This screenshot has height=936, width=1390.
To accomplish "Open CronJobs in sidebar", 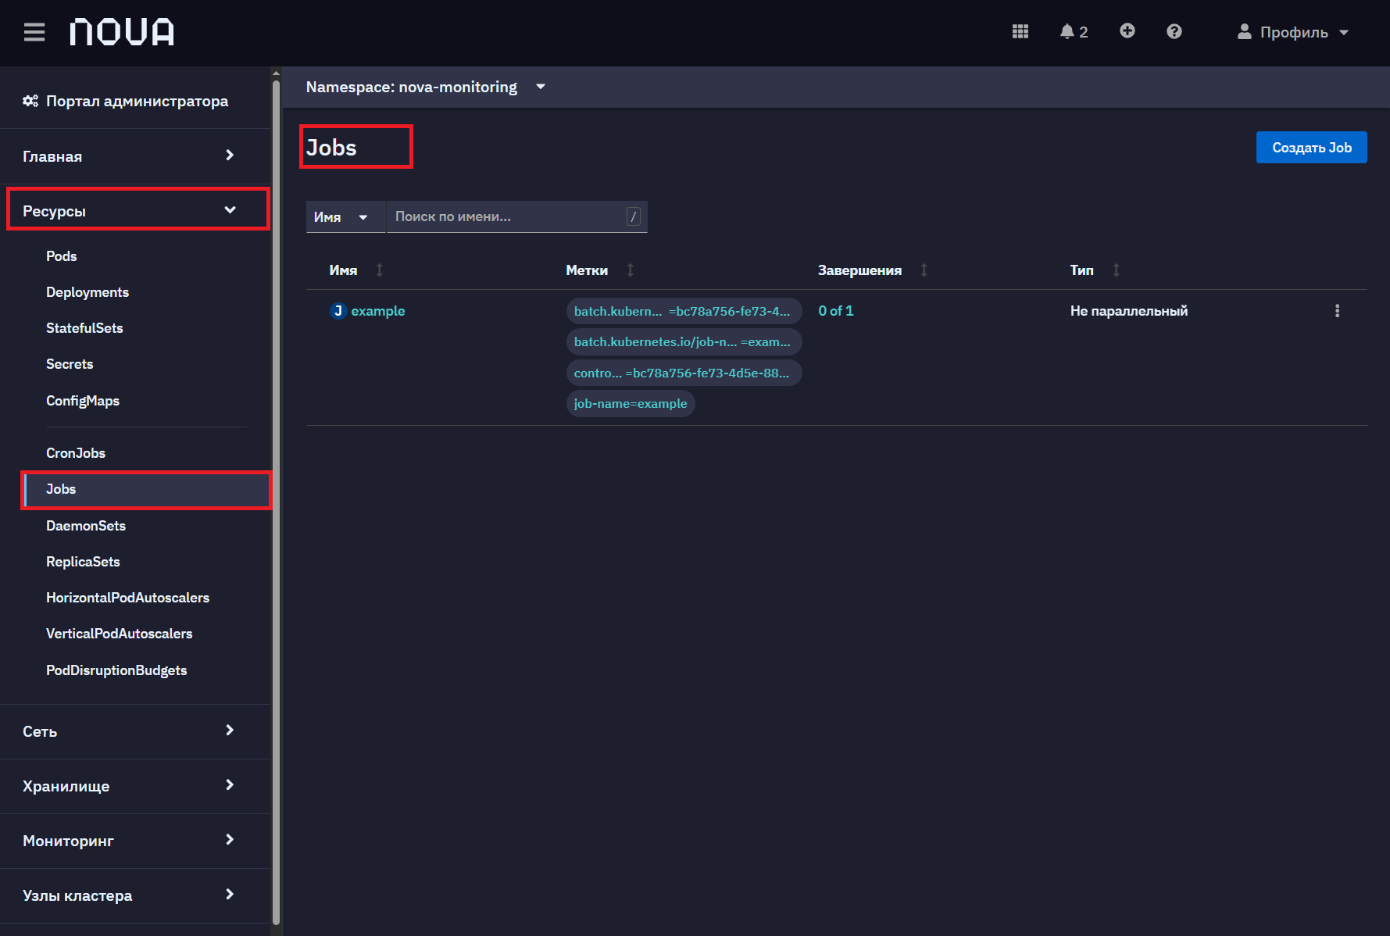I will [x=76, y=453].
